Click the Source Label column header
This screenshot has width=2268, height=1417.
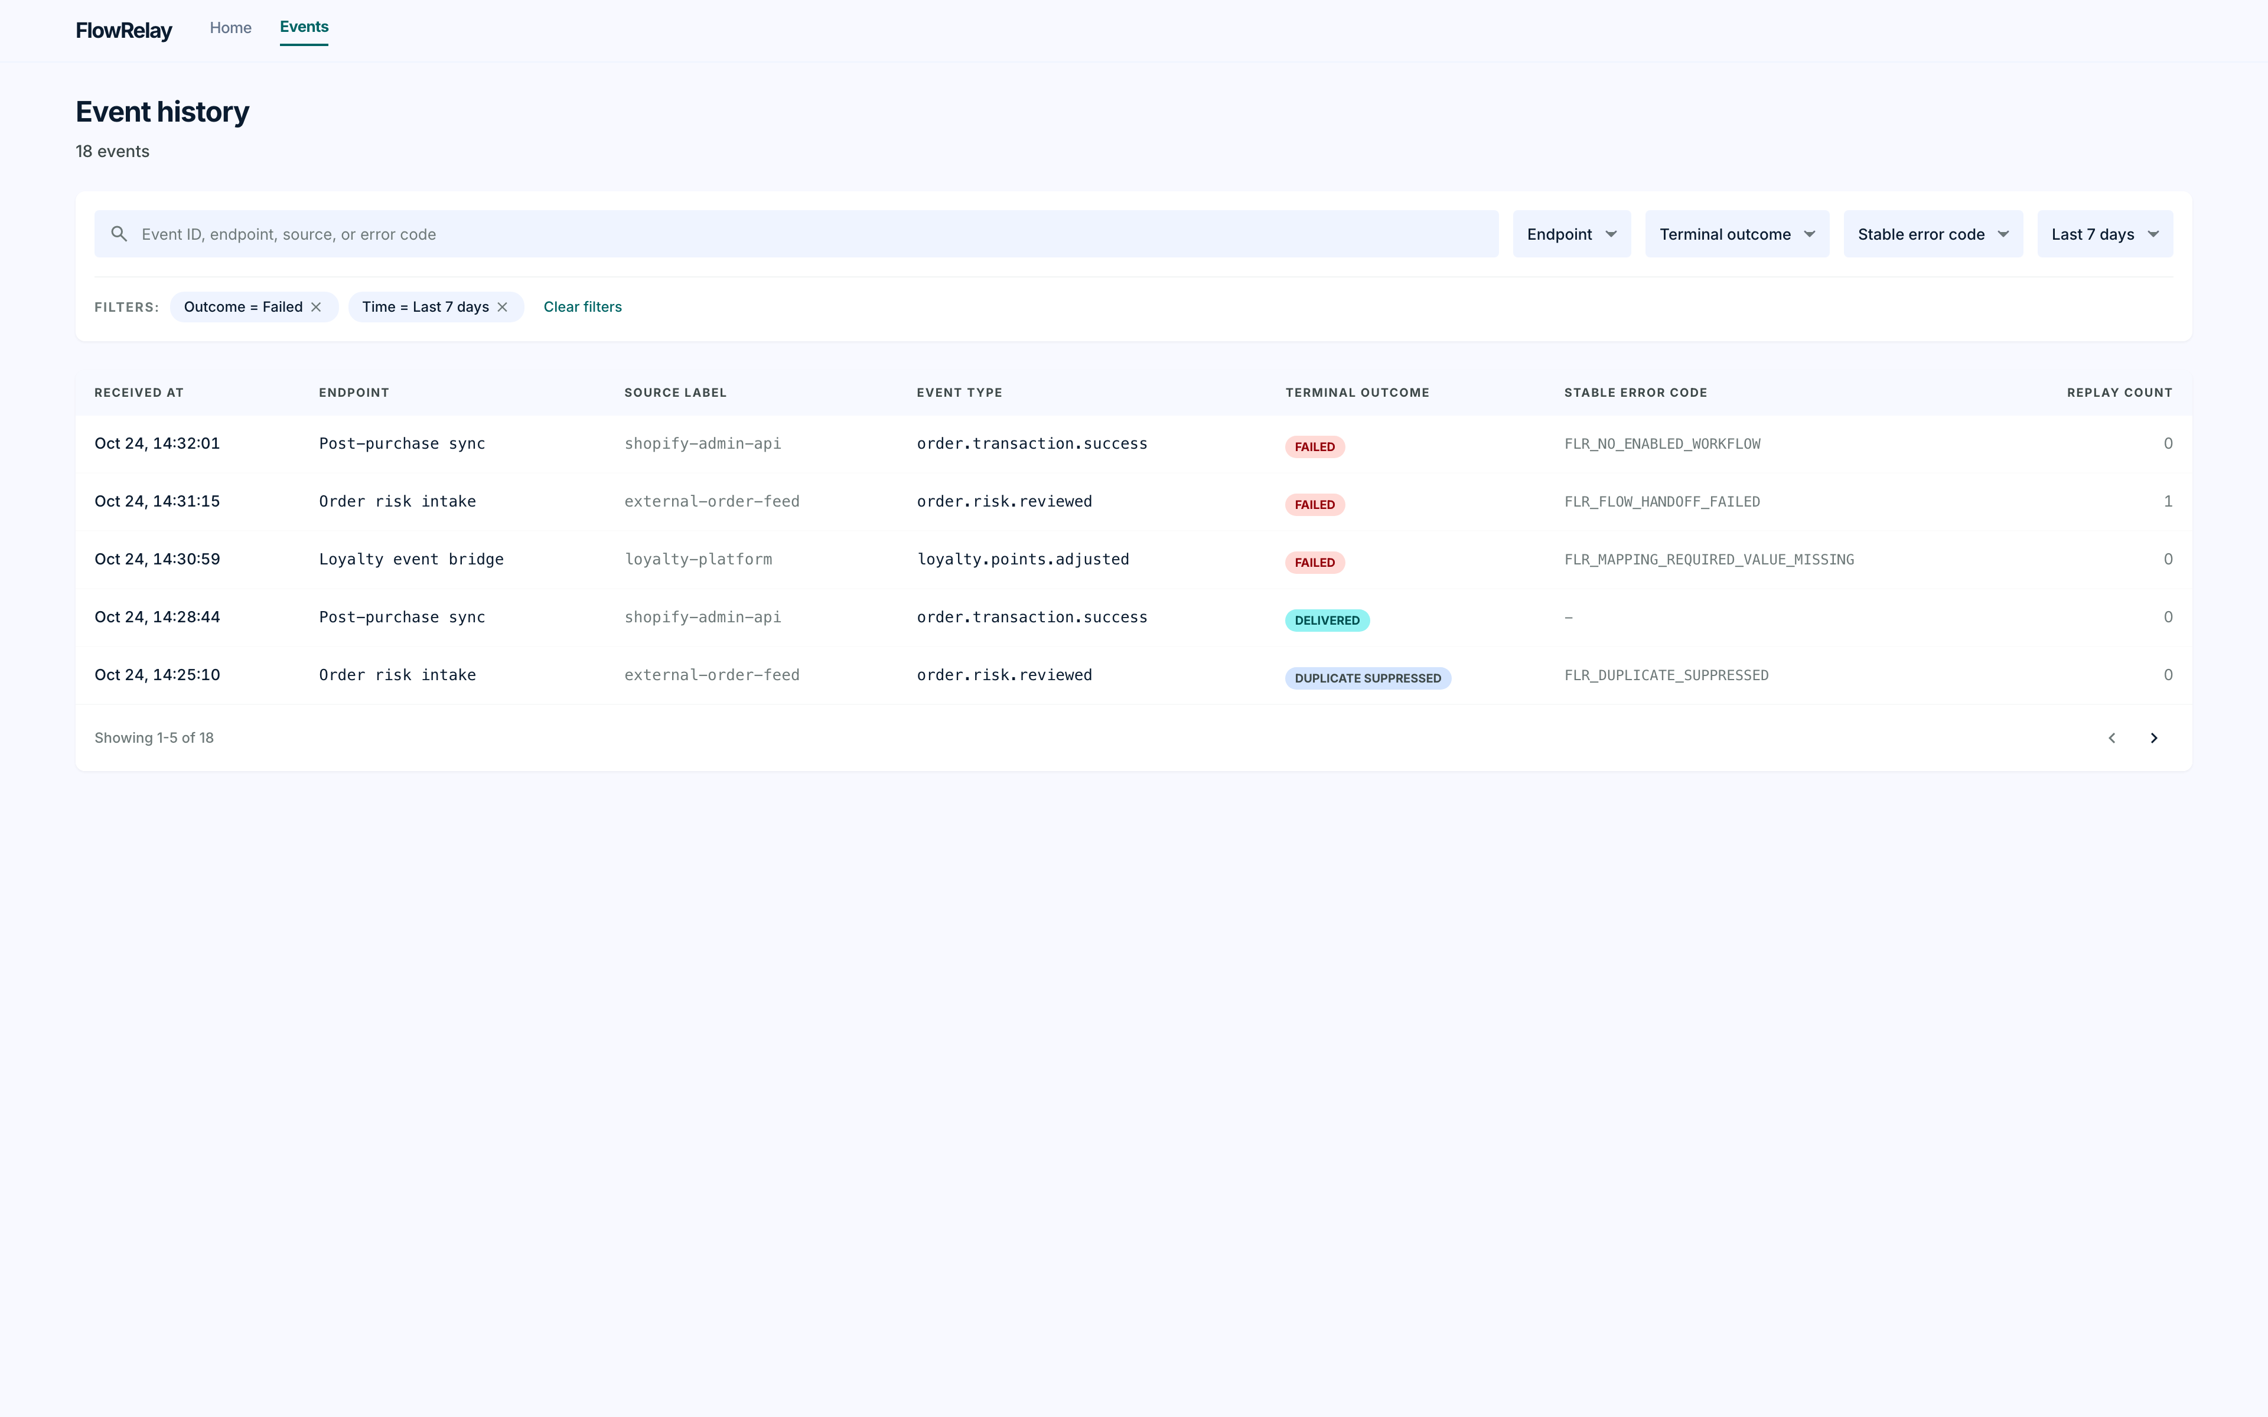pos(674,393)
